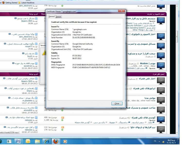Image resolution: width=193 pixels, height=155 pixels.
Task: Click the orange feed icon beside موضوع ها: 110
Action: pos(63,127)
